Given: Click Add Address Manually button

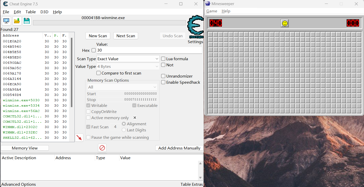Looking at the screenshot, I should coord(179,148).
